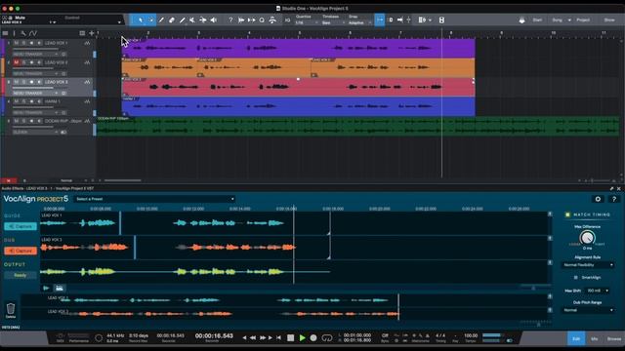625x351 pixels.
Task: Select the Bend tool
Action: pos(203,19)
